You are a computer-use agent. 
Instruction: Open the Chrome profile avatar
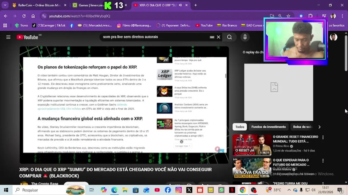coord(333,16)
